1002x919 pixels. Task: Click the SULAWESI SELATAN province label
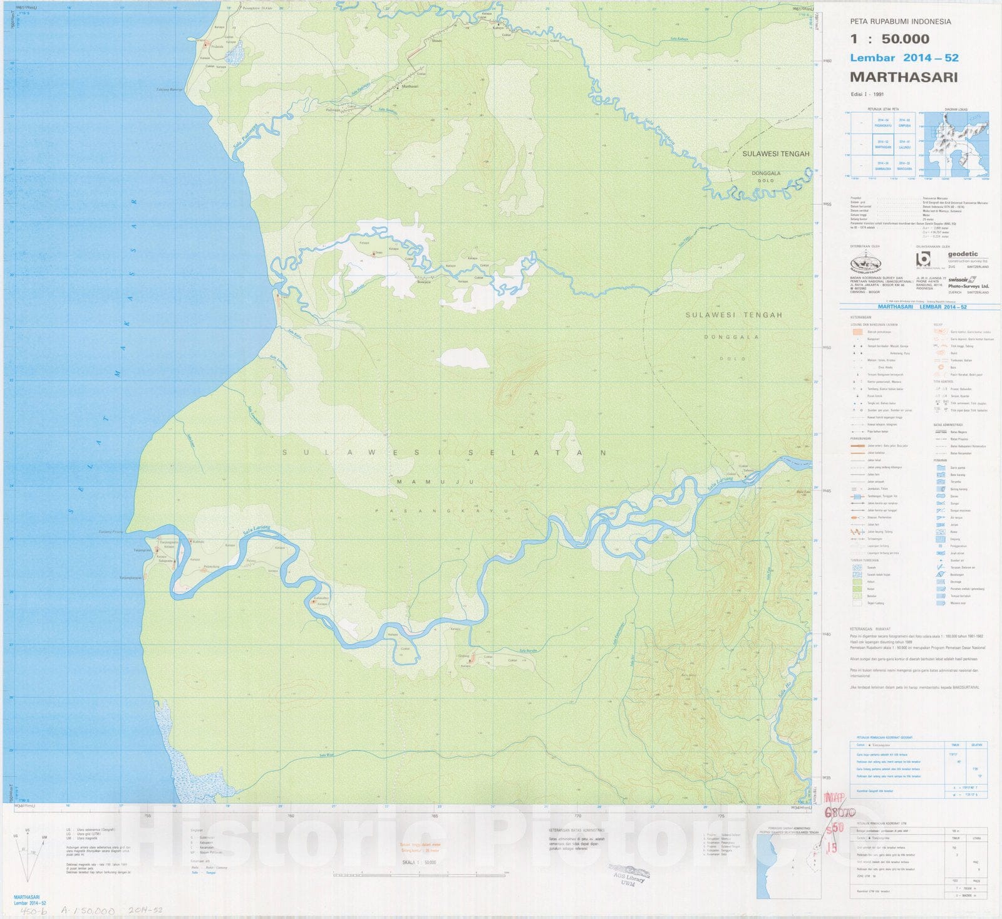pos(444,452)
